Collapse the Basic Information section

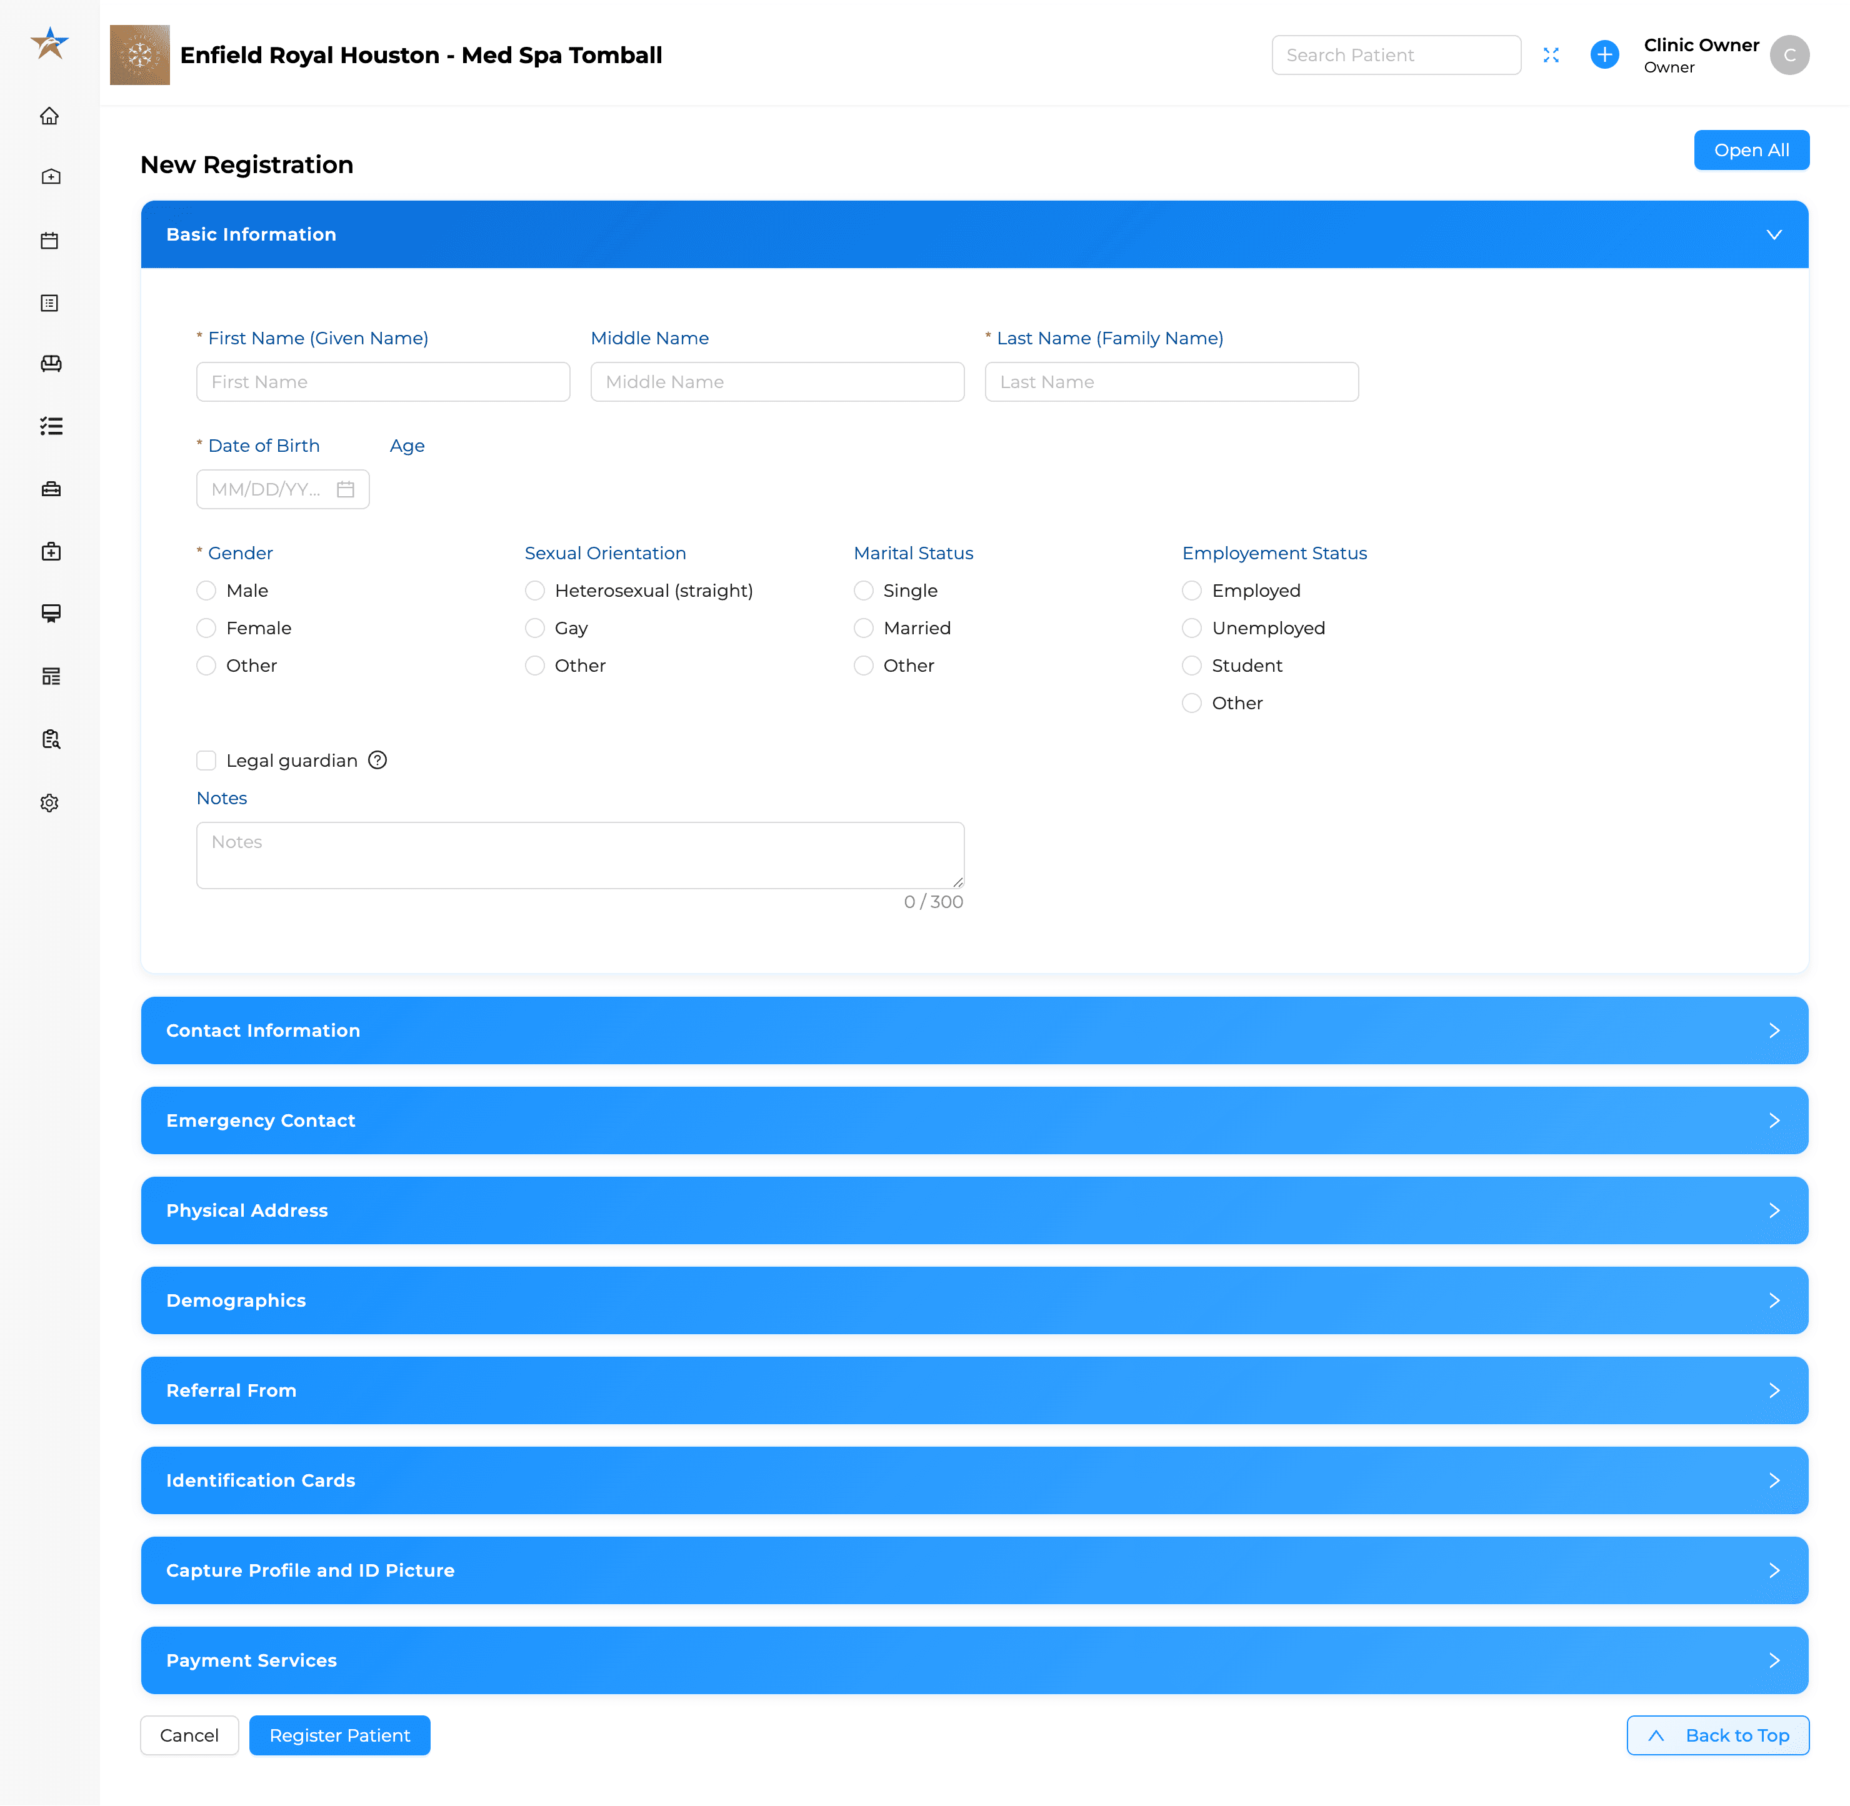pos(1774,234)
